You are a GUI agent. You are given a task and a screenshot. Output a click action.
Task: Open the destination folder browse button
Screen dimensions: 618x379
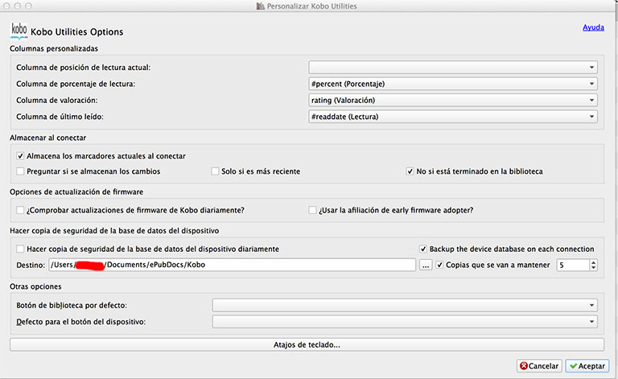[x=426, y=265]
